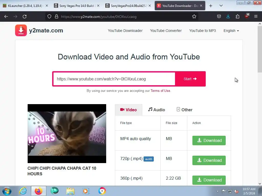The image size is (262, 196).
Task: Click the YouTube URL input field
Action: [114, 79]
